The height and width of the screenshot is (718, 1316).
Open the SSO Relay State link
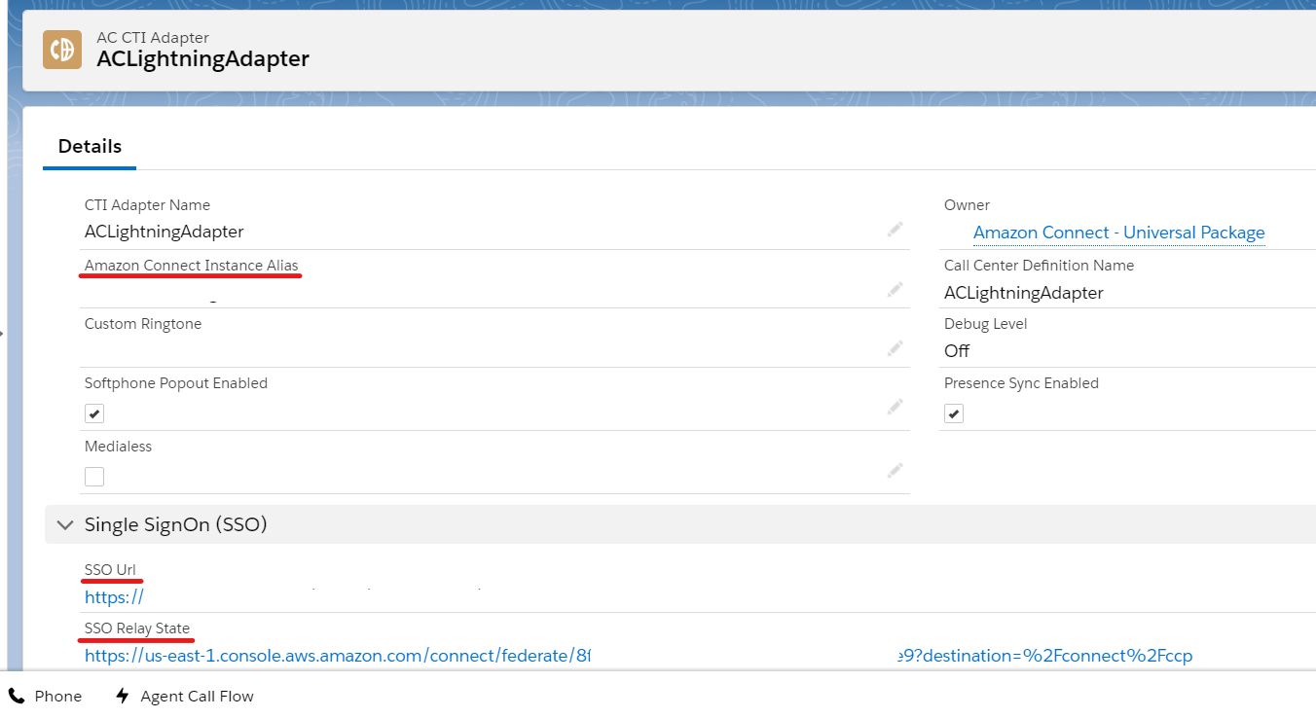click(x=639, y=656)
